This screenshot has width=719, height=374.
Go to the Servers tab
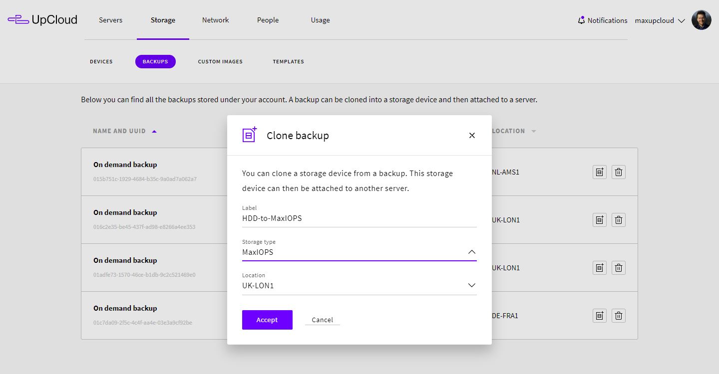tap(110, 20)
